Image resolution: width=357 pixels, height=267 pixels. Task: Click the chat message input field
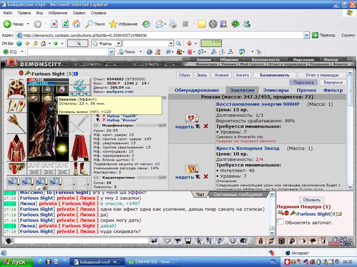82,241
